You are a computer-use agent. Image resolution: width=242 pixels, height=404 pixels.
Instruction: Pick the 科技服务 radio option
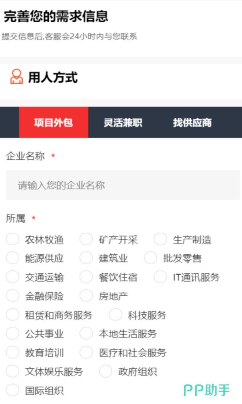pos(115,315)
